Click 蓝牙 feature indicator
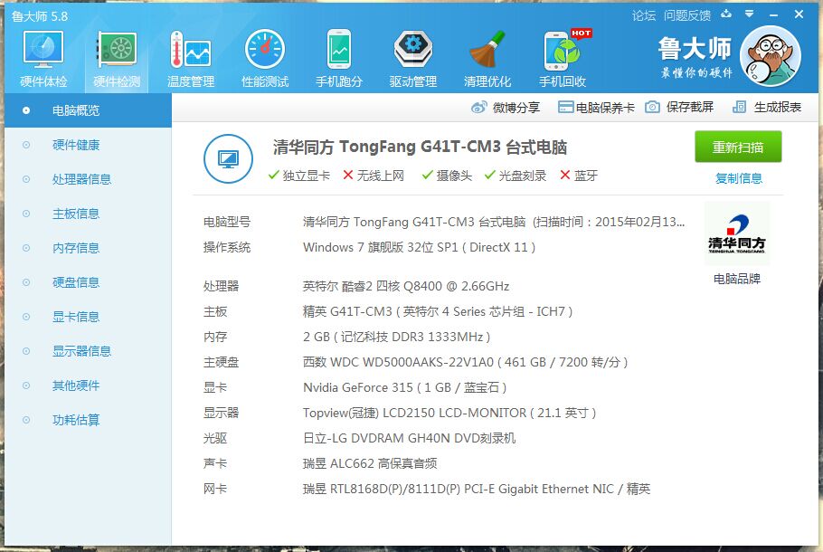This screenshot has height=552, width=823. pyautogui.click(x=579, y=176)
